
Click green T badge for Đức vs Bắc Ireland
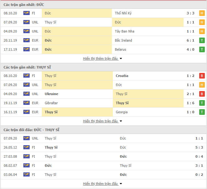tap(202, 40)
